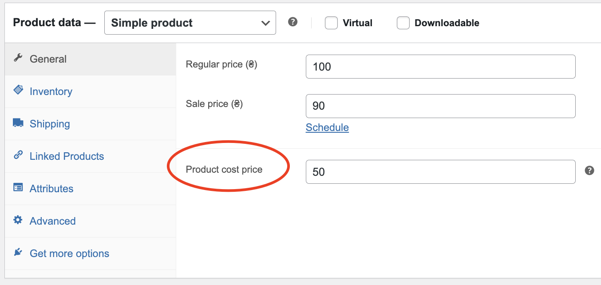Click the Get more options plug icon
The width and height of the screenshot is (601, 285).
pyautogui.click(x=18, y=252)
